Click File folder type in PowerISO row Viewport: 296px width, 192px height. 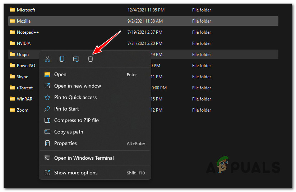(202, 66)
